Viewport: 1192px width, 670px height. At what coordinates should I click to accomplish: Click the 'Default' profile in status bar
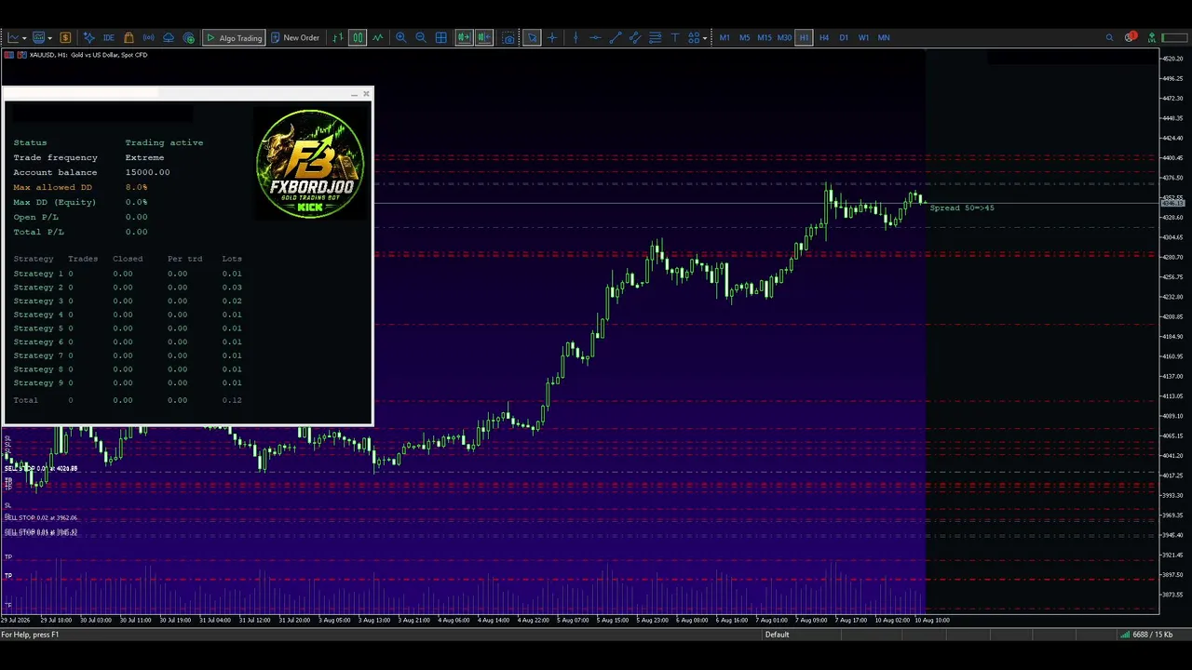click(777, 635)
